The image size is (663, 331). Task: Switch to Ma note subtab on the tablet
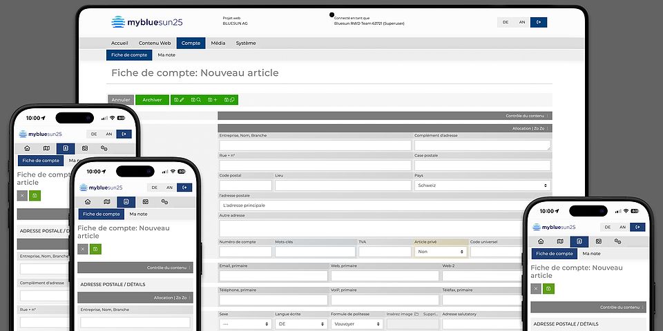coord(166,55)
